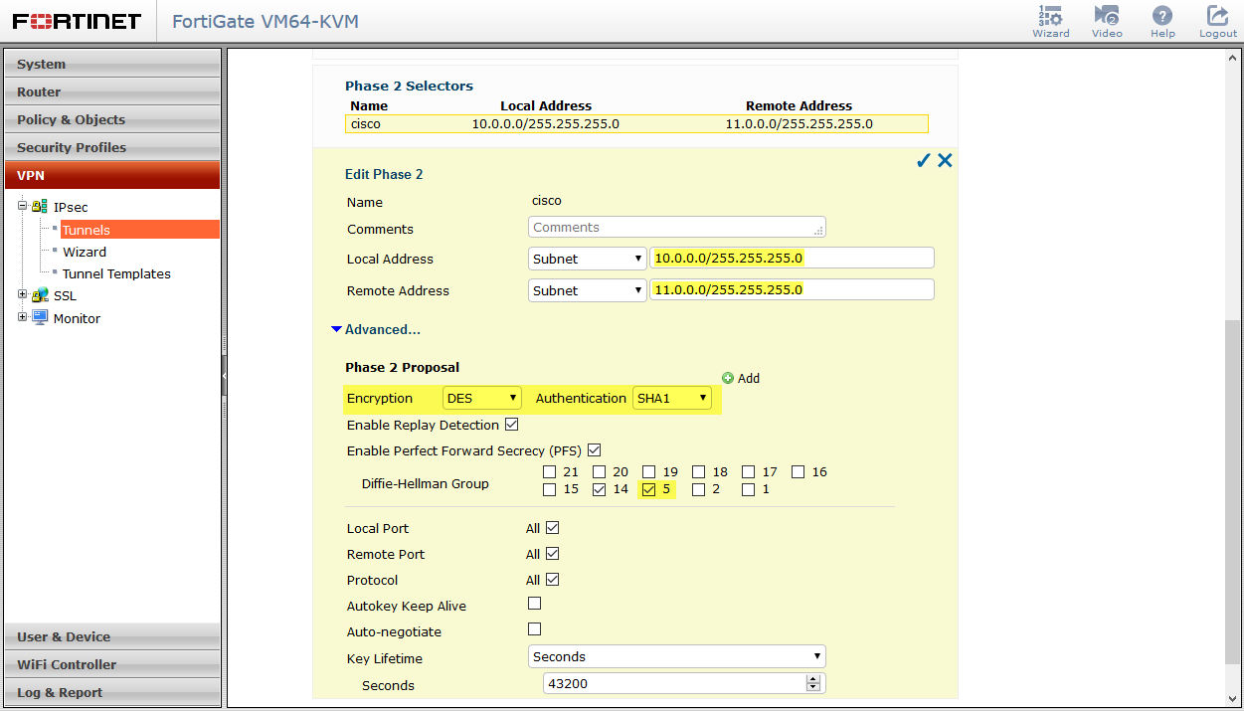Open Encryption DES dropdown
Image resolution: width=1244 pixels, height=711 pixels.
click(x=482, y=398)
